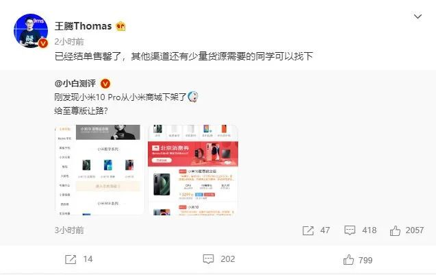Viewport: 436px width, 275px height.
Task: Open 王腾Thomas profile avatar
Action: 31,31
